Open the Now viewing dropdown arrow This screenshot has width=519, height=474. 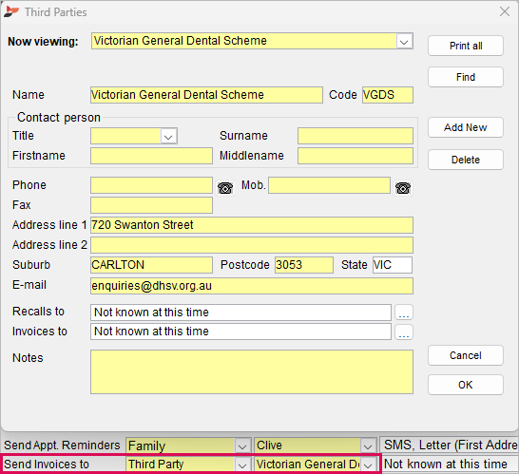coord(404,42)
